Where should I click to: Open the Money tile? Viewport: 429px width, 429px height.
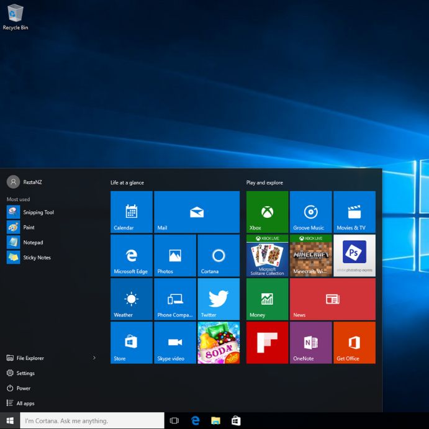click(268, 299)
